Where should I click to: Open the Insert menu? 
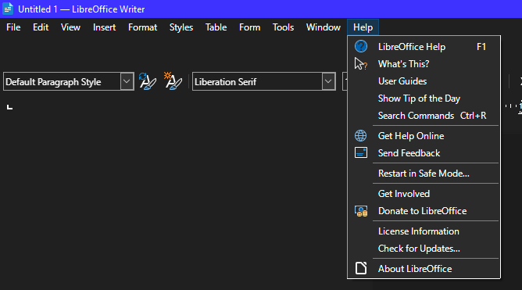coord(104,27)
